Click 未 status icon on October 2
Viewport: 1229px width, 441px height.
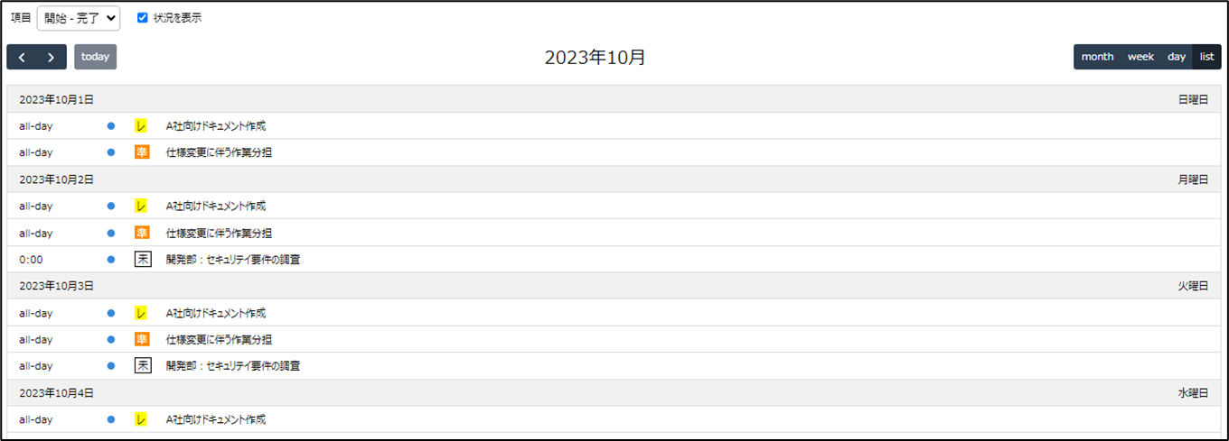click(142, 260)
